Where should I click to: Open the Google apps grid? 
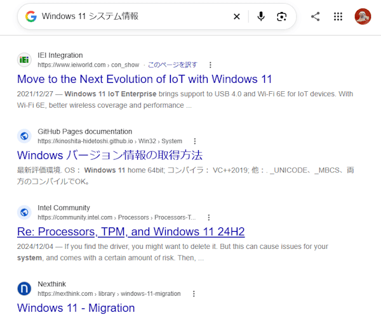(338, 16)
